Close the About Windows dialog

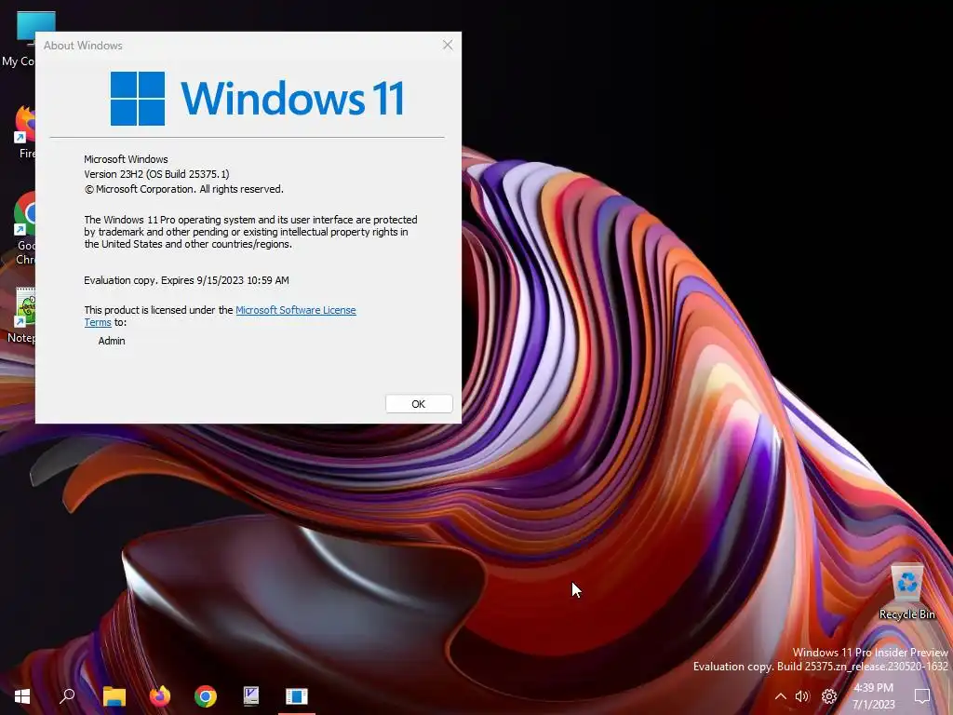448,45
